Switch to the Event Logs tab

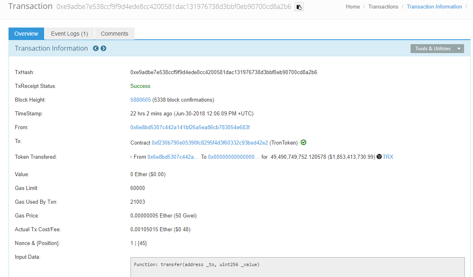tap(69, 34)
